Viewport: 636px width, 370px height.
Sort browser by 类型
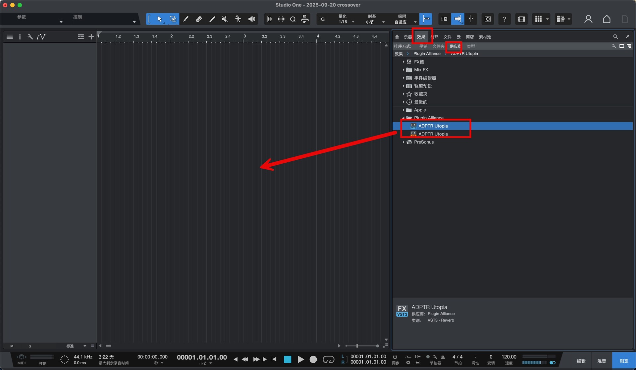click(x=471, y=46)
